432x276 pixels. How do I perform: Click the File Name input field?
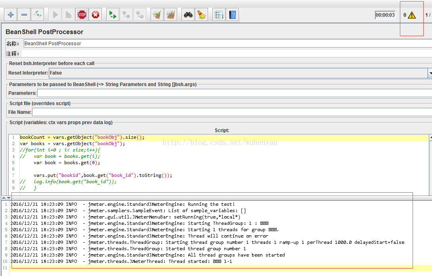232,112
